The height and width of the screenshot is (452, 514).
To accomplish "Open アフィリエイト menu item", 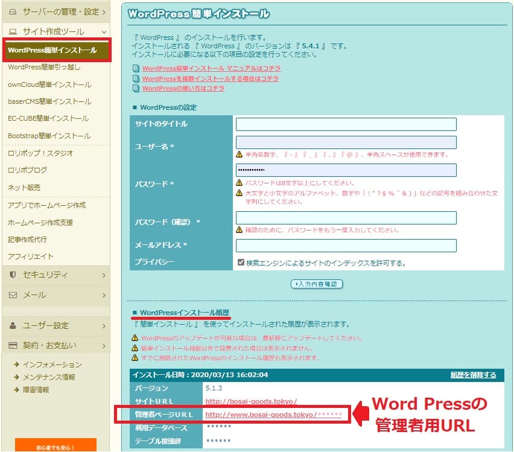I will (x=31, y=256).
